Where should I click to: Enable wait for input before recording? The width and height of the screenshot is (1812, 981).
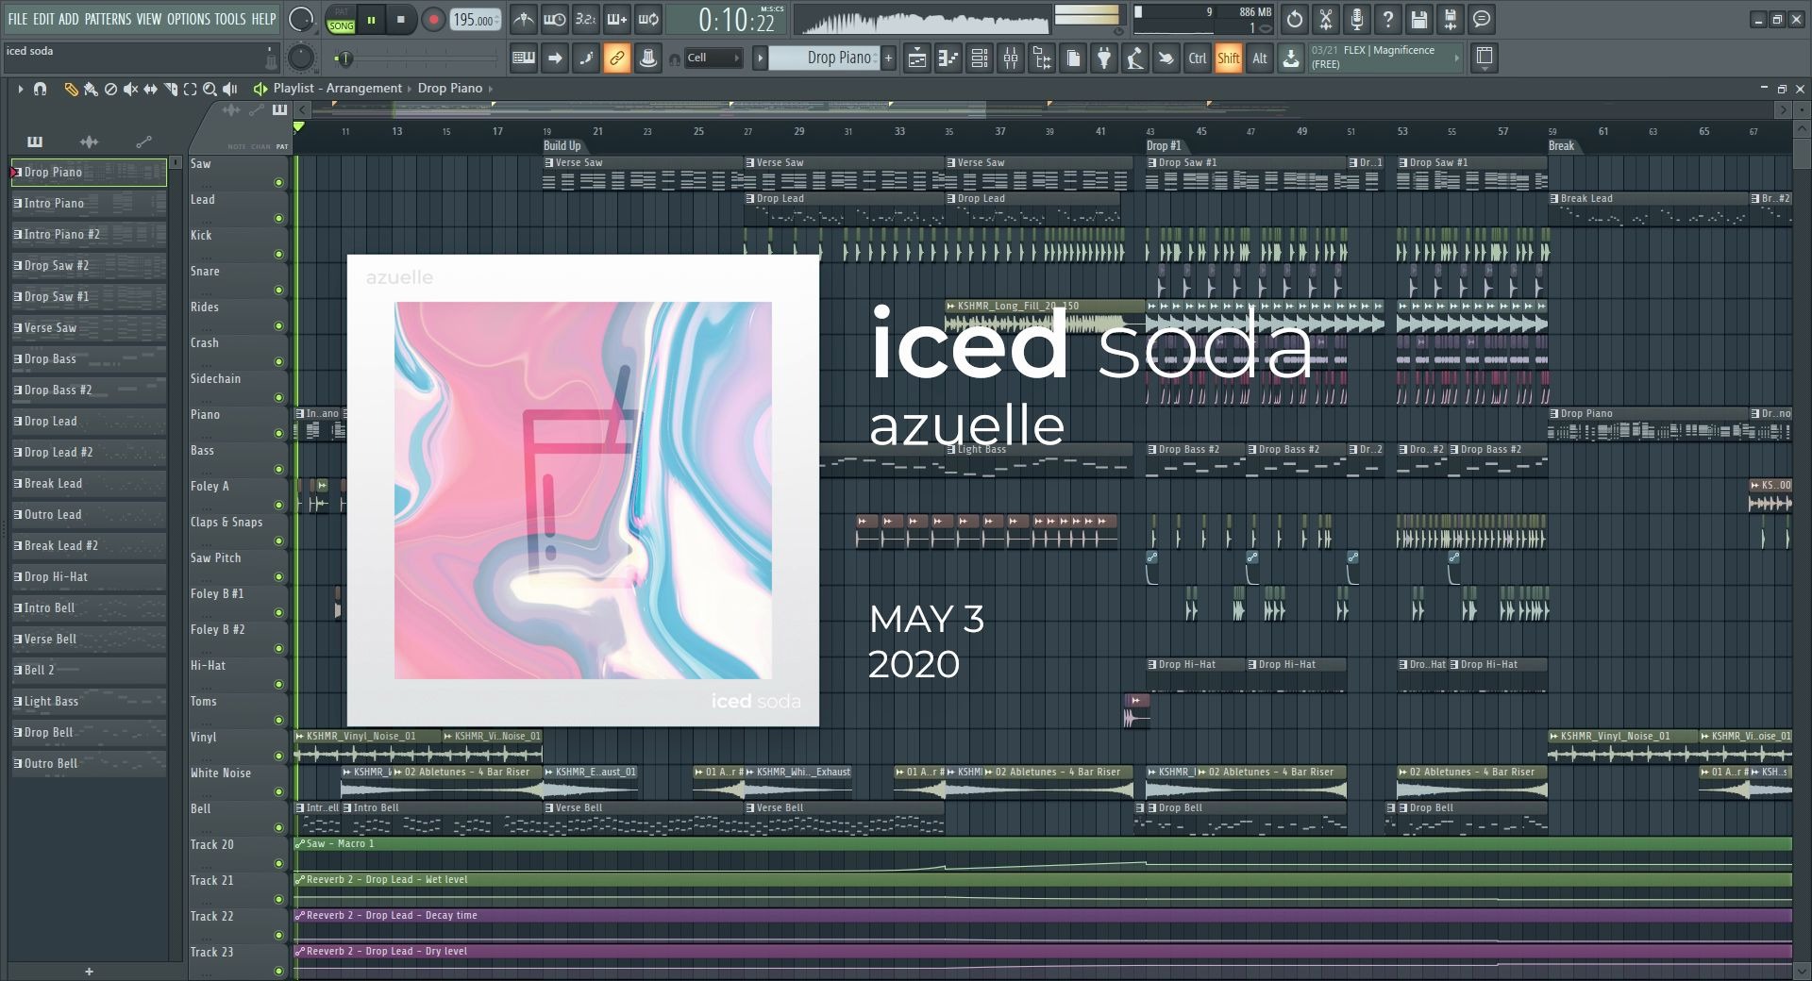tap(555, 19)
